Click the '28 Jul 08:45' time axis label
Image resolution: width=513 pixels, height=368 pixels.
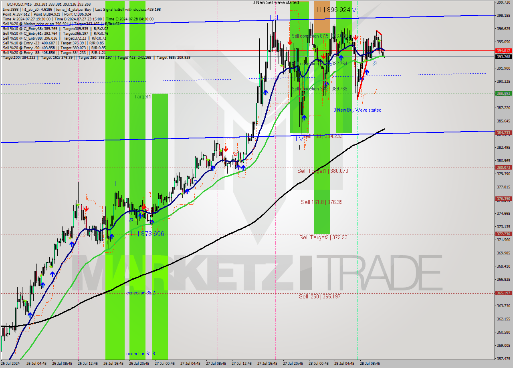pyautogui.click(x=370, y=364)
